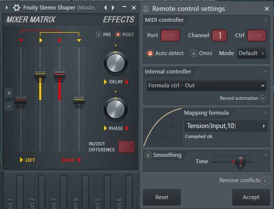Select the next preset arrow

113,7
